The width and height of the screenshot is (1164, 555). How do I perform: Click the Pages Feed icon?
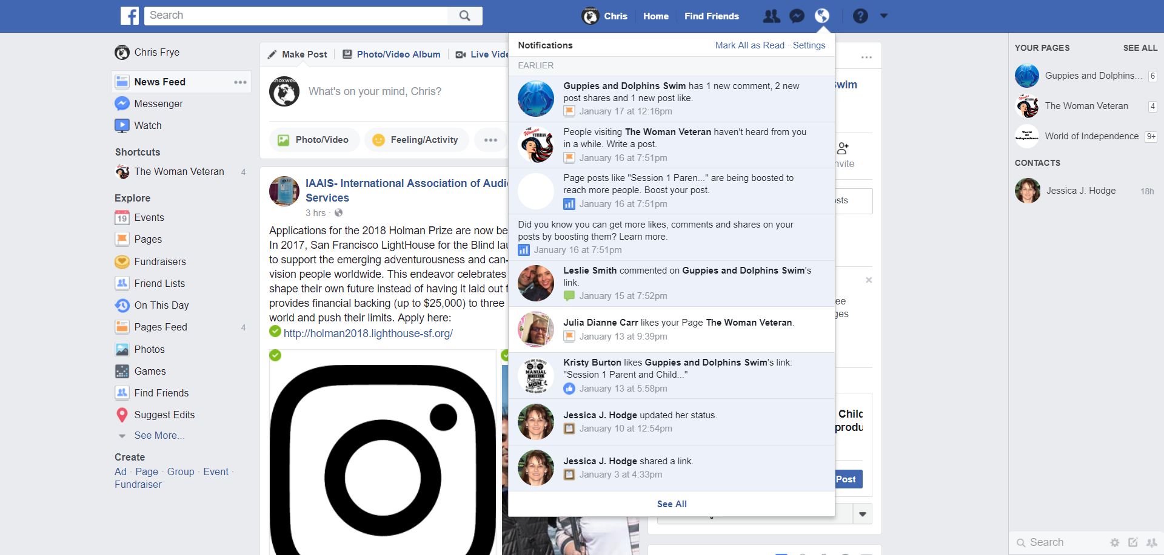pos(122,327)
